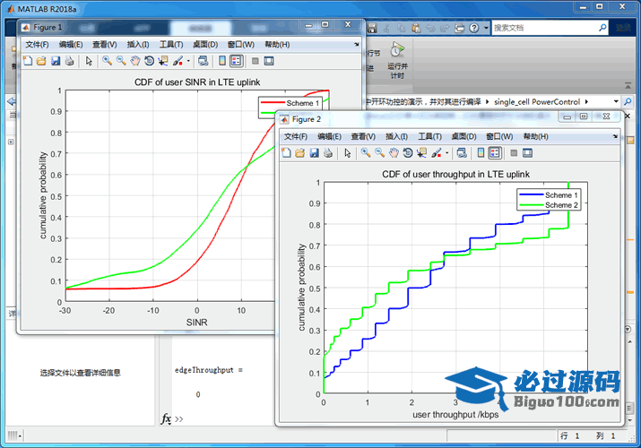Activate Zoom In tool in Figure 2
The width and height of the screenshot is (641, 448).
(x=366, y=153)
